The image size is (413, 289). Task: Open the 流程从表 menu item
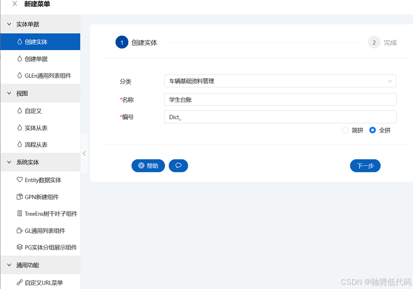(40, 144)
